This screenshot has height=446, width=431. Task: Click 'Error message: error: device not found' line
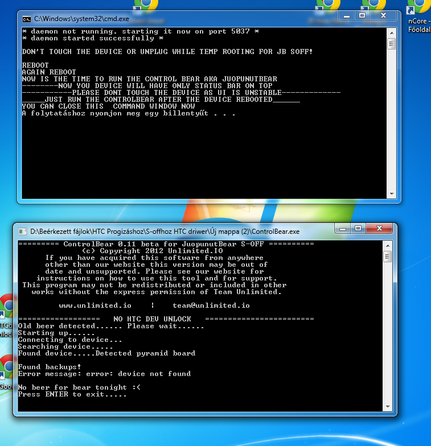pos(105,374)
